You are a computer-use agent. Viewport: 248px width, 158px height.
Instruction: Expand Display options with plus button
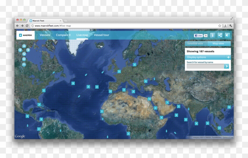(x=228, y=57)
